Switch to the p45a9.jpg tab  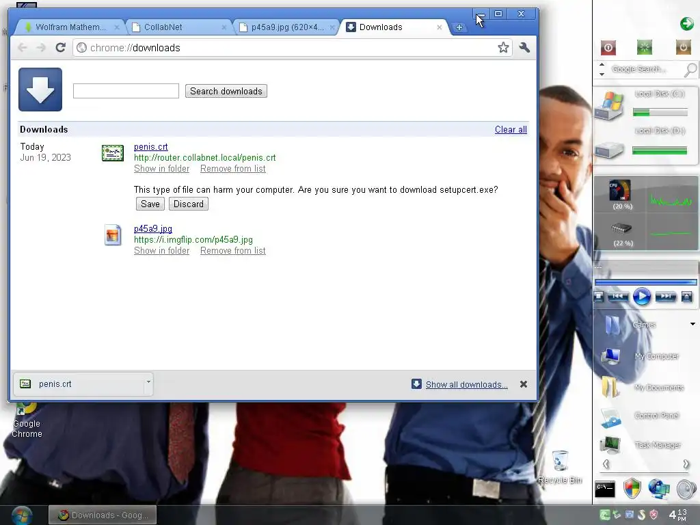pos(286,27)
